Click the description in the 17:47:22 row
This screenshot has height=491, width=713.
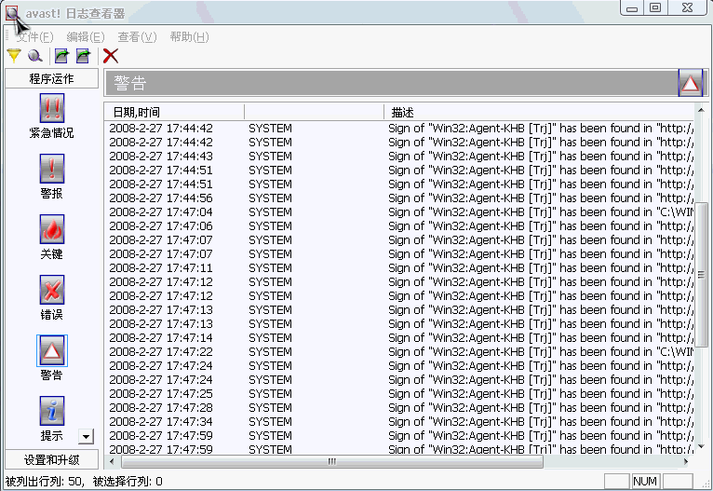[x=541, y=352]
